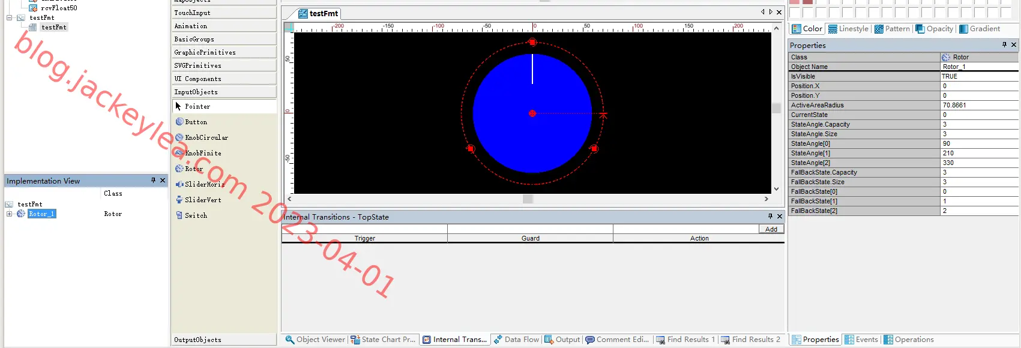Expand the OutputObjects palette group

pos(224,340)
